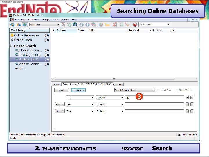Click the Return to Word Processor icon
209x157 pixels.
click(x=127, y=24)
